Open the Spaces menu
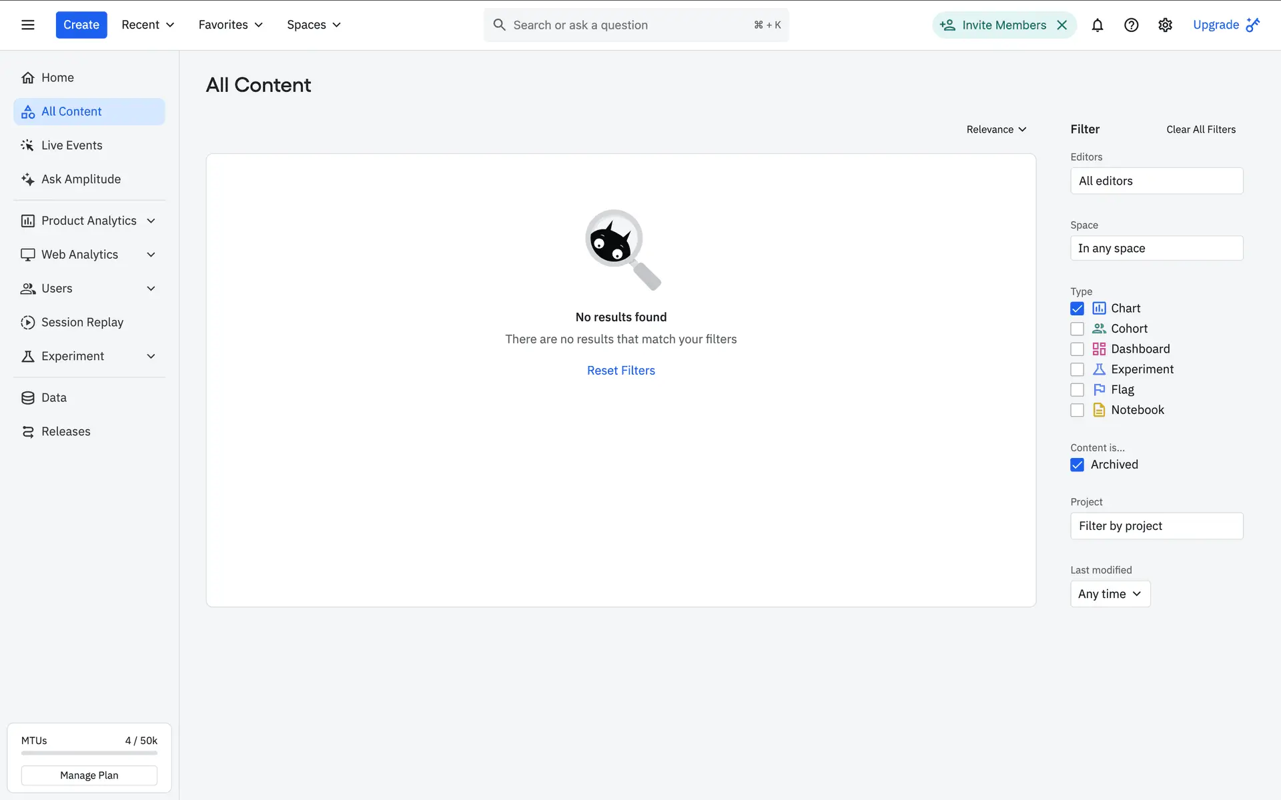The height and width of the screenshot is (800, 1281). click(314, 25)
